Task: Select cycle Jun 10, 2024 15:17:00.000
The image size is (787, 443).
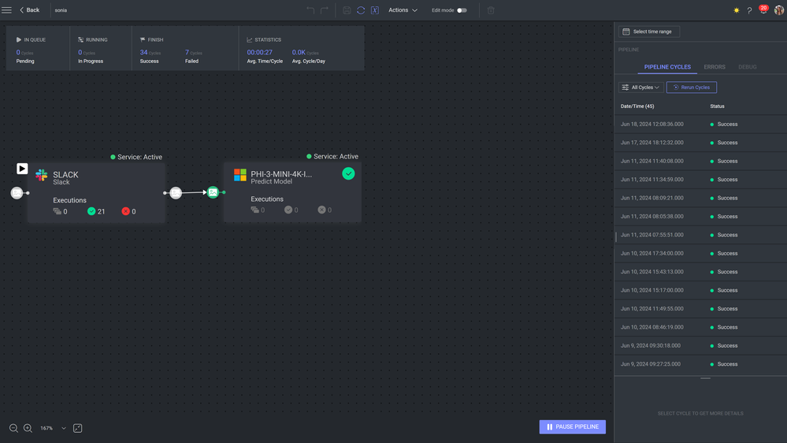Action: [700, 290]
